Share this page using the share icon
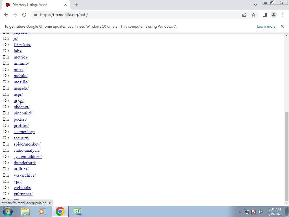The image size is (289, 217). point(244,15)
